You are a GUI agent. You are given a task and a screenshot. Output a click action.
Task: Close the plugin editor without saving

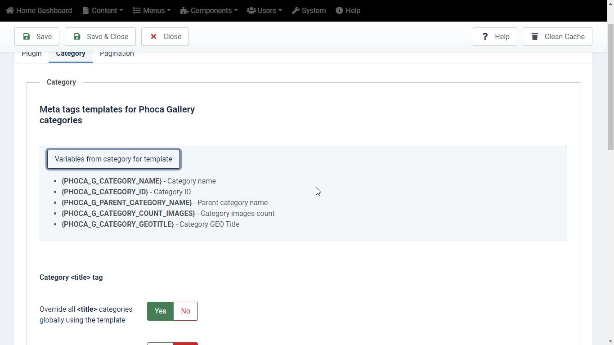[165, 37]
